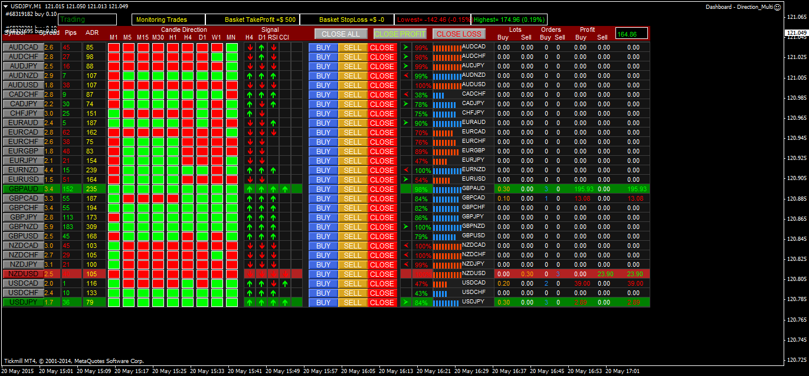This screenshot has width=809, height=376.
Task: Click the H4 up arrow in GBPUSD row
Action: (250, 237)
